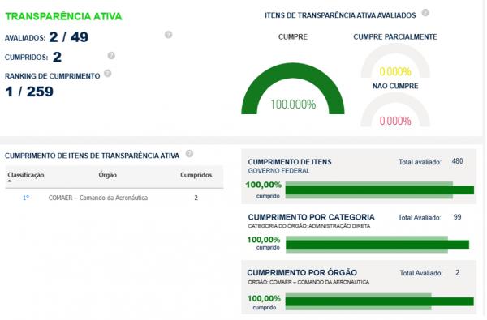Select the Total avaliado value 480
Screen dimensions: 487x320
[458, 161]
